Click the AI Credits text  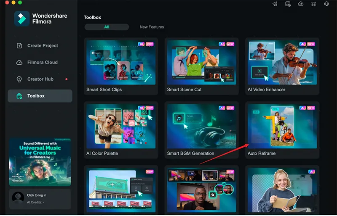(x=35, y=202)
